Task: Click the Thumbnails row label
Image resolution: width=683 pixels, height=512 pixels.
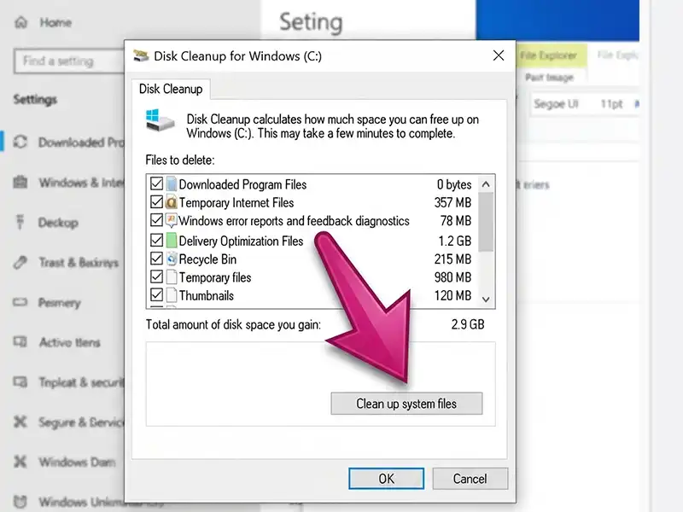Action: pyautogui.click(x=206, y=295)
